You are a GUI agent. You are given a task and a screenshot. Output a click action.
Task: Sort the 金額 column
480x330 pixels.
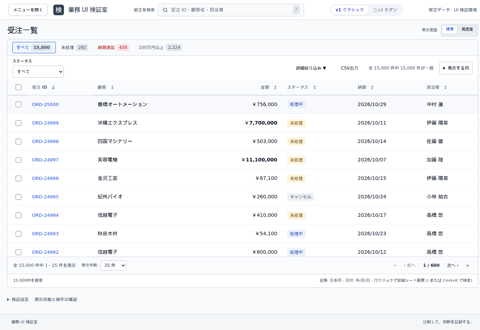pos(275,87)
